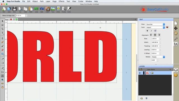Toggle Bold text style

147,31
